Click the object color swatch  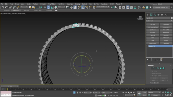point(171,18)
